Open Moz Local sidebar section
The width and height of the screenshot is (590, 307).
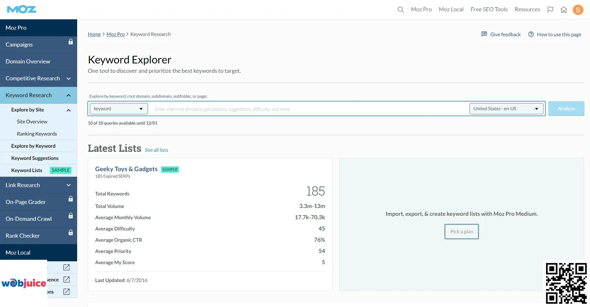pos(38,252)
